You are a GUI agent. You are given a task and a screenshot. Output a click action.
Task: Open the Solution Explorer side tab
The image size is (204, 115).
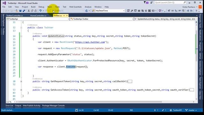pyautogui.click(x=200, y=68)
